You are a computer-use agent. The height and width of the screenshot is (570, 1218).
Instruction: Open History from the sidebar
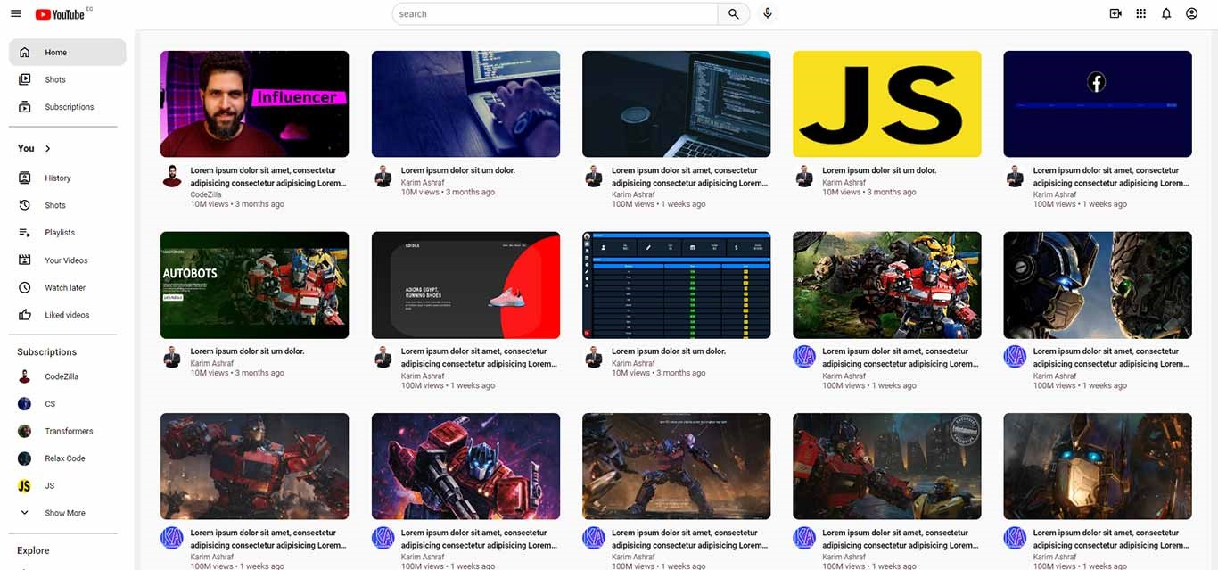pyautogui.click(x=57, y=178)
